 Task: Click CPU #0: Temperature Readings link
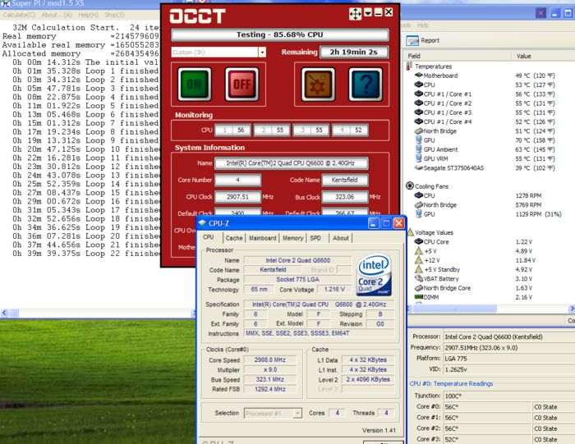[451, 383]
